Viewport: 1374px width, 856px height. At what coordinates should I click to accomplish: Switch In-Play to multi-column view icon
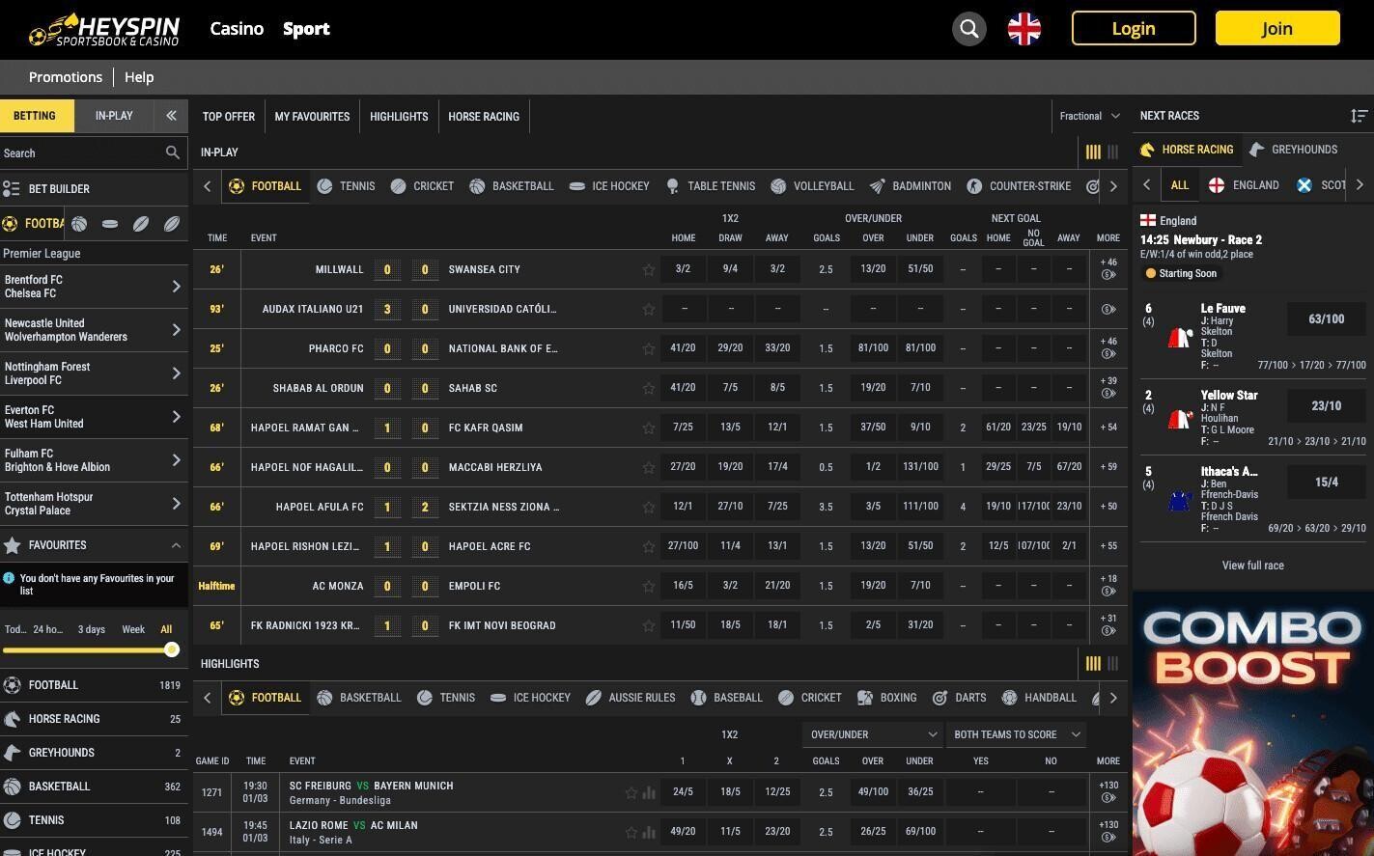(x=1093, y=152)
